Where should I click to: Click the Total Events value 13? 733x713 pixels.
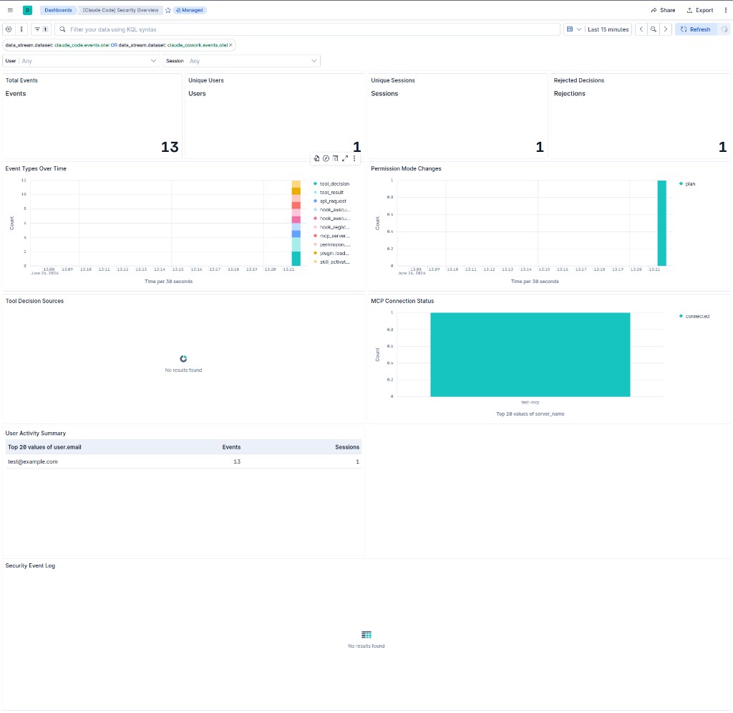pos(170,147)
